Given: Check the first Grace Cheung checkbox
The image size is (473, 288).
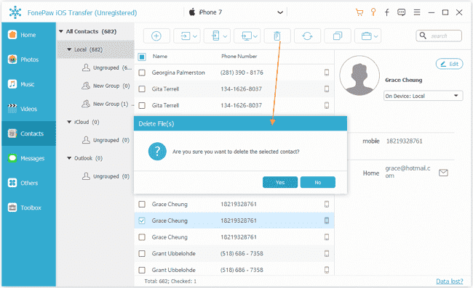Looking at the screenshot, I should [x=142, y=204].
